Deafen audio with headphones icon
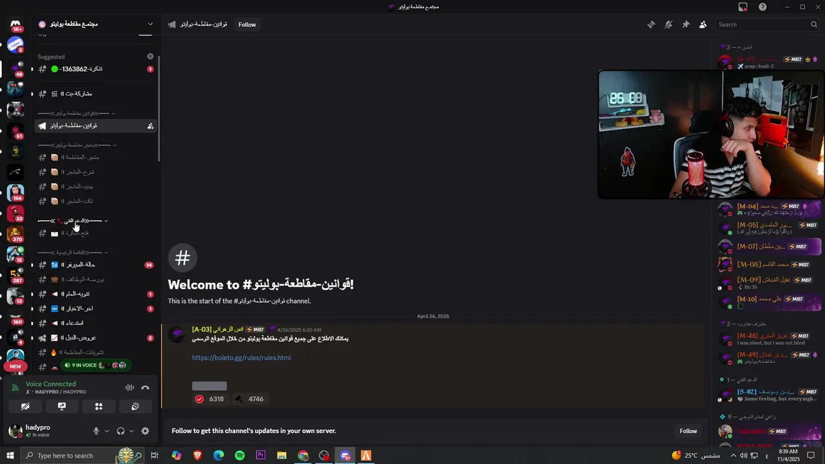825x464 pixels. pyautogui.click(x=121, y=431)
